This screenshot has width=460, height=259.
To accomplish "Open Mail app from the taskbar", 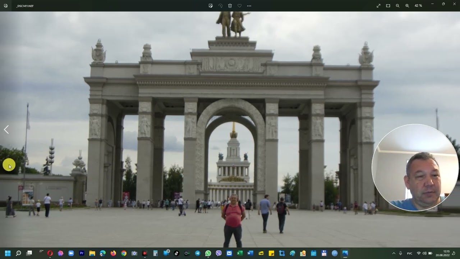I will pyautogui.click(x=229, y=253).
